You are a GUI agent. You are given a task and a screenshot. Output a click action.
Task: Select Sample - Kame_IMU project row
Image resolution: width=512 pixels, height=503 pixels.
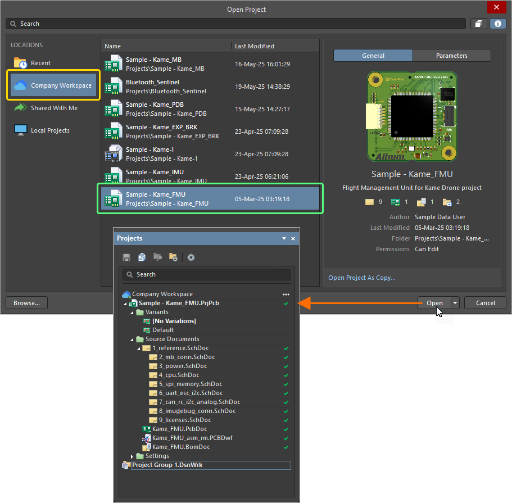[210, 175]
